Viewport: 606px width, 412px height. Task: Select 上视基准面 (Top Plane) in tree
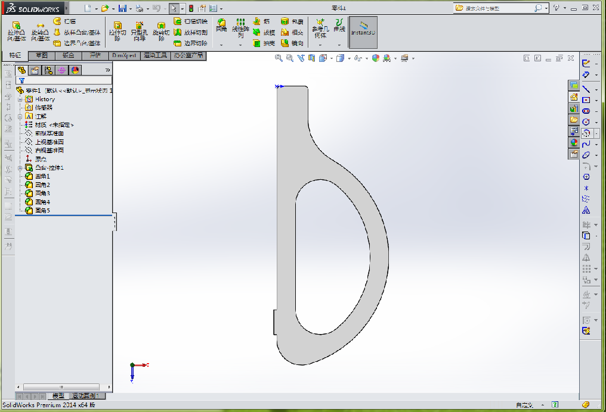(x=45, y=142)
